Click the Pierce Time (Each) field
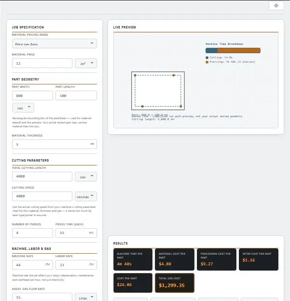 [x=76, y=233]
